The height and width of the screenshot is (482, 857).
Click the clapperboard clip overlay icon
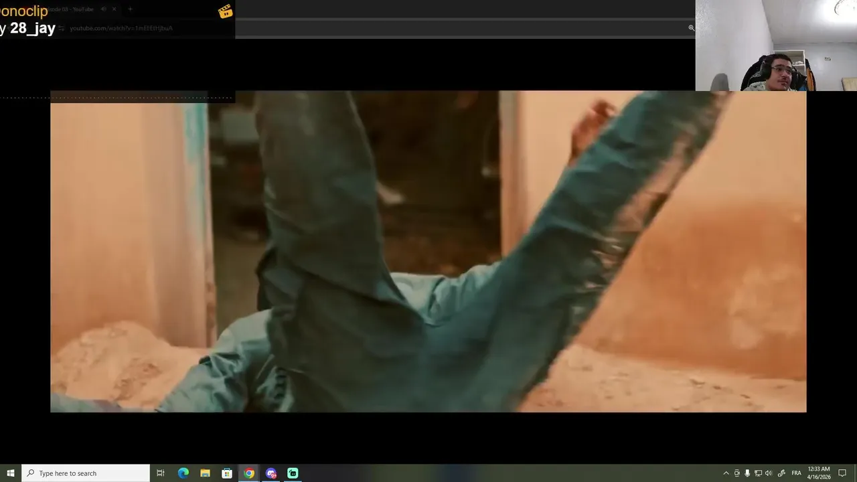(225, 11)
